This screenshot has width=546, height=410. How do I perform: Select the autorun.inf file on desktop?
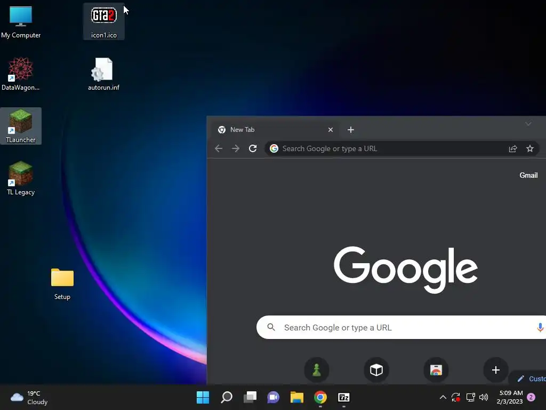104,74
